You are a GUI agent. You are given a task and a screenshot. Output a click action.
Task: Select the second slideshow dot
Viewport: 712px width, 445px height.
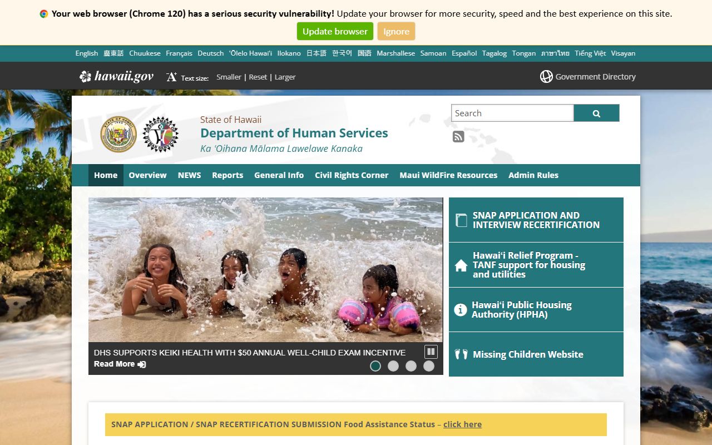(x=393, y=366)
